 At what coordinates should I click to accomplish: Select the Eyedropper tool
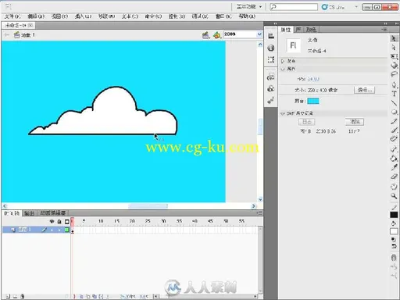(394, 167)
